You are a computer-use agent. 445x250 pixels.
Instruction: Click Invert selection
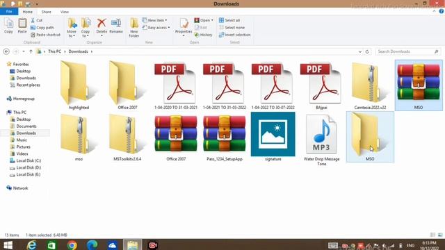(x=234, y=35)
